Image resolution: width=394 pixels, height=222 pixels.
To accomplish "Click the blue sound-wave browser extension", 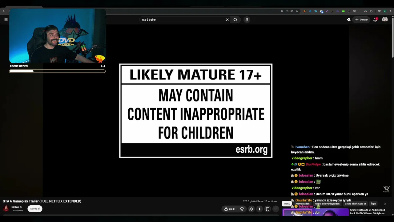I will tap(310, 11).
